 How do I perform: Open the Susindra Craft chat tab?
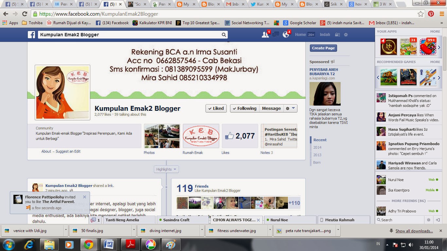coord(182,220)
